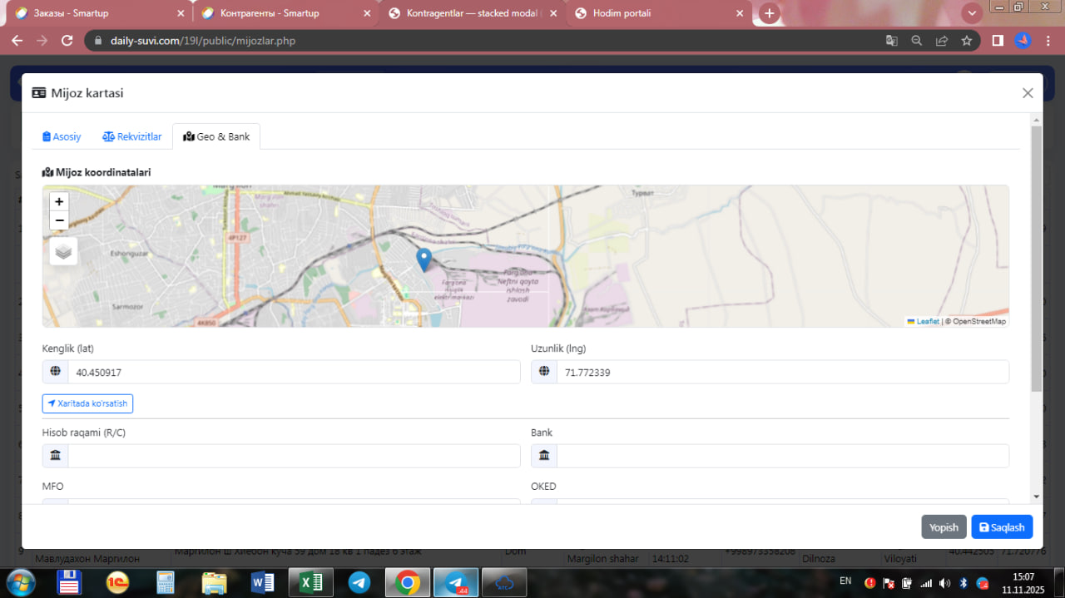Zoom in on the map
Viewport: 1065px width, 598px height.
(x=59, y=201)
